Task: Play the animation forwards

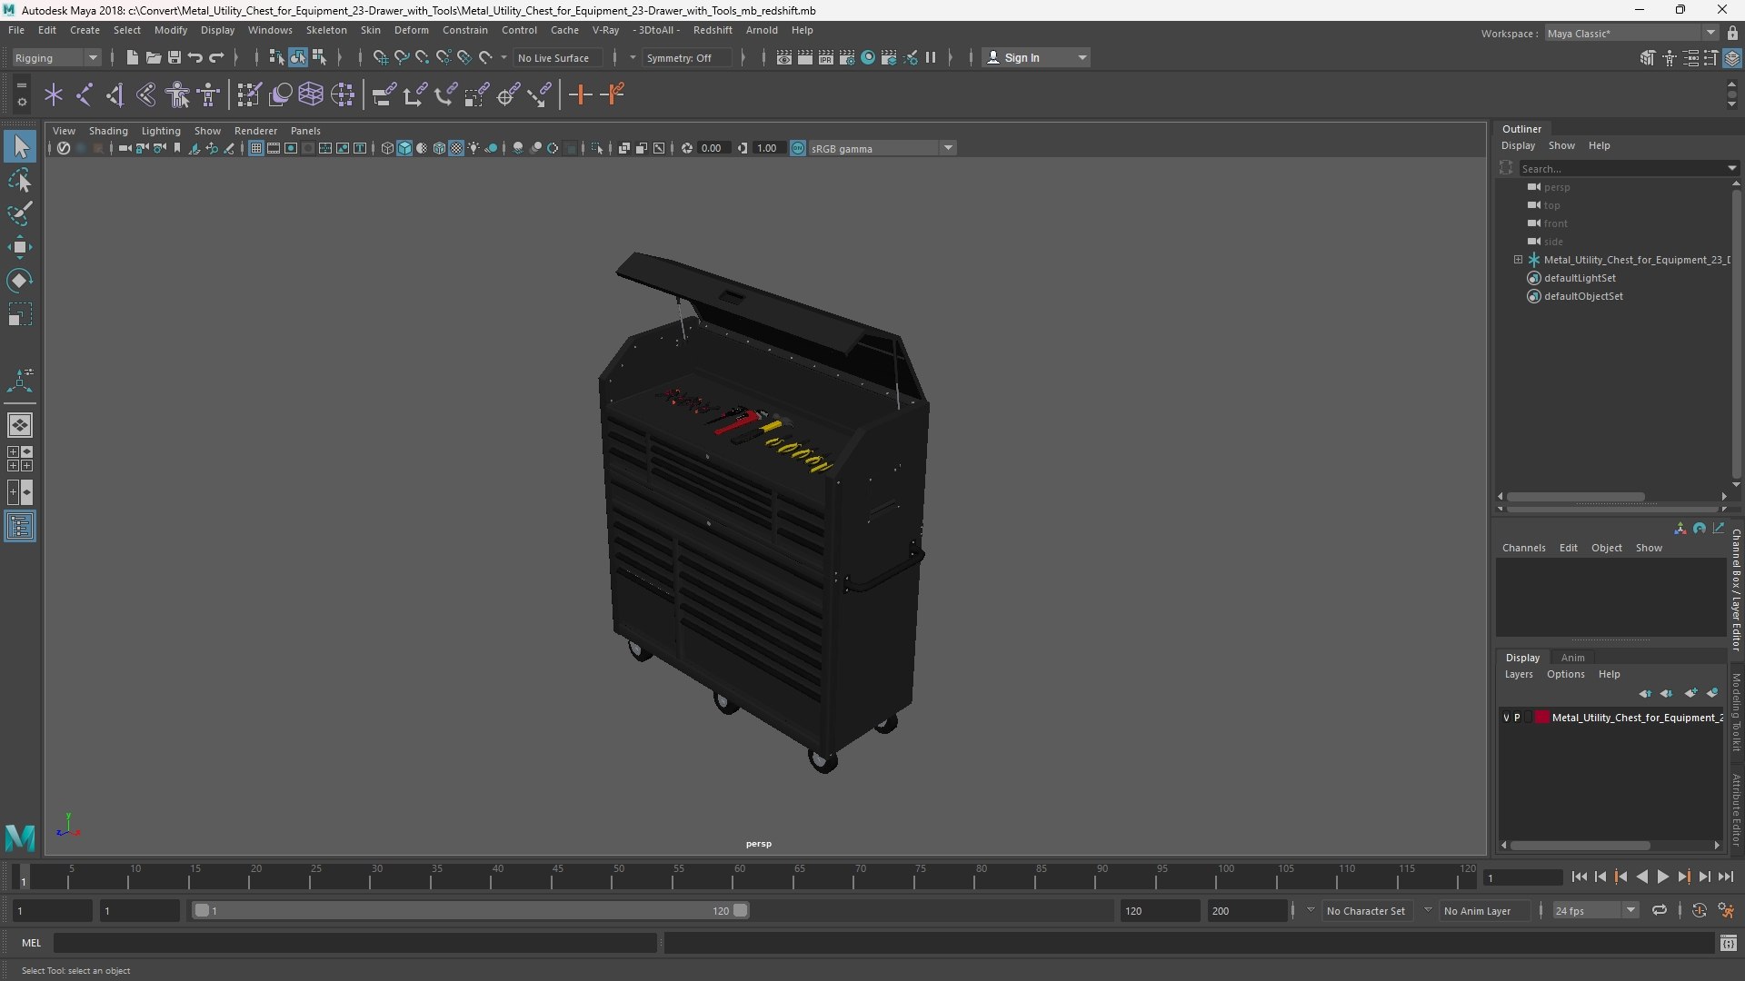Action: [1662, 877]
